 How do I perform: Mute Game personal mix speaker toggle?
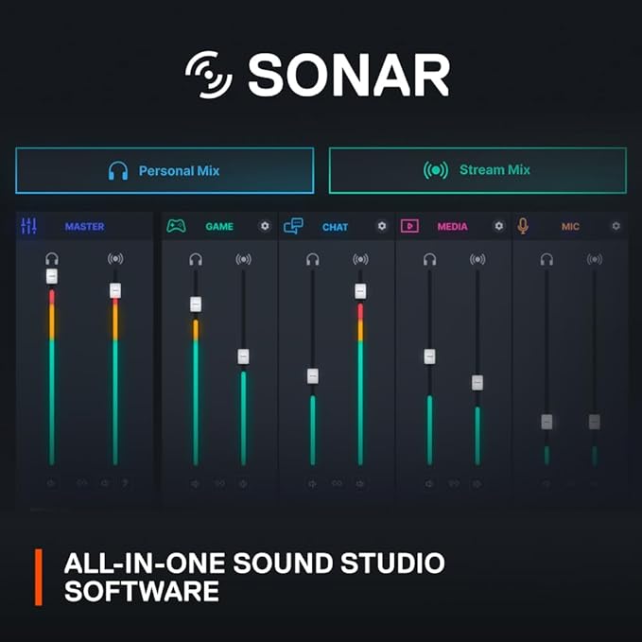pyautogui.click(x=195, y=484)
